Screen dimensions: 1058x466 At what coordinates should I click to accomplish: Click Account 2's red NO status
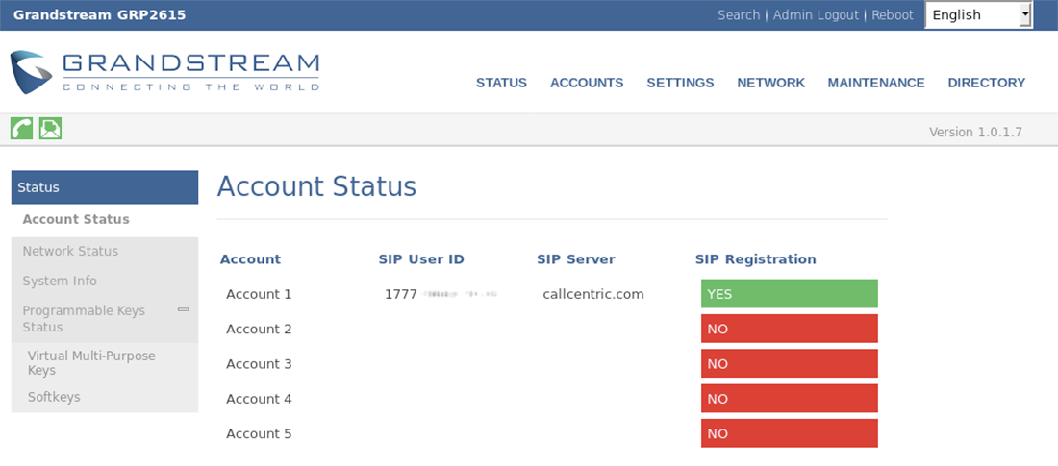(x=790, y=329)
